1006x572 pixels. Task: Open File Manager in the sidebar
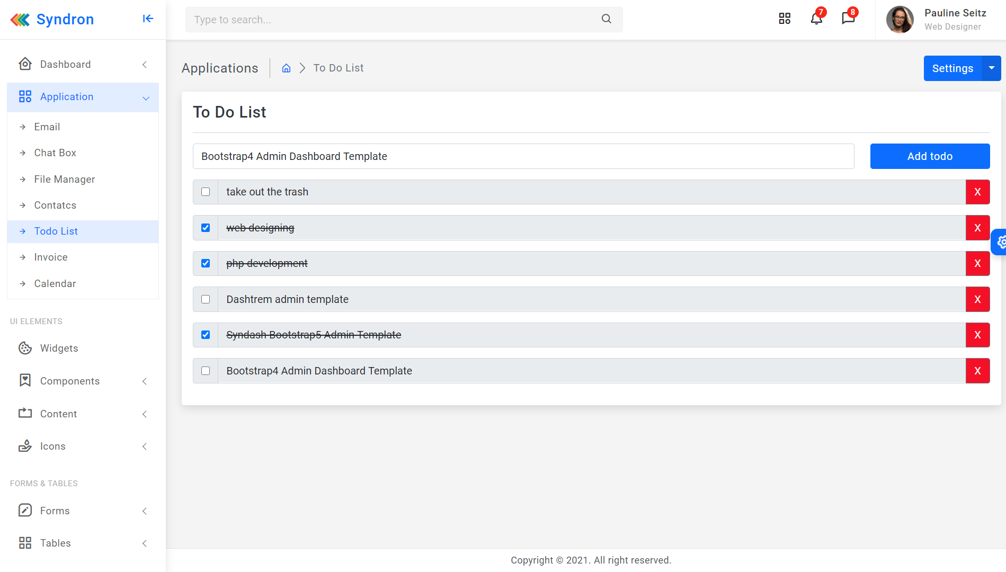pos(65,179)
